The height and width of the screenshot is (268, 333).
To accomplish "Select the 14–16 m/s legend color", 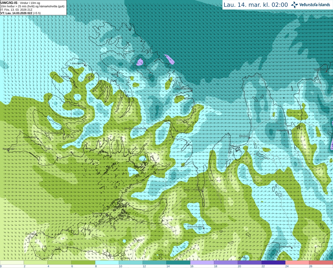I will click(178, 263).
